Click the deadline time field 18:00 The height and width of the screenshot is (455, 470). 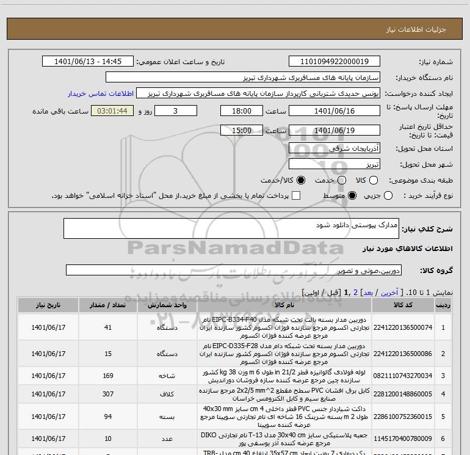pyautogui.click(x=242, y=111)
